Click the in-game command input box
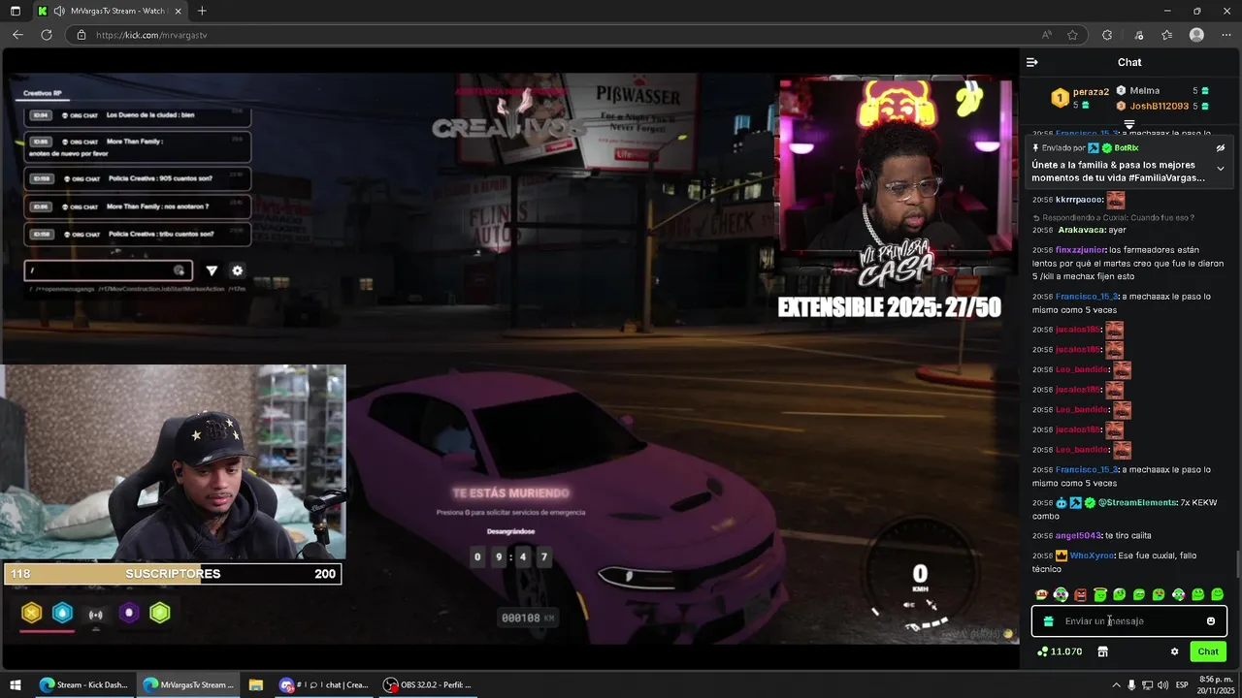This screenshot has height=698, width=1242. click(108, 270)
